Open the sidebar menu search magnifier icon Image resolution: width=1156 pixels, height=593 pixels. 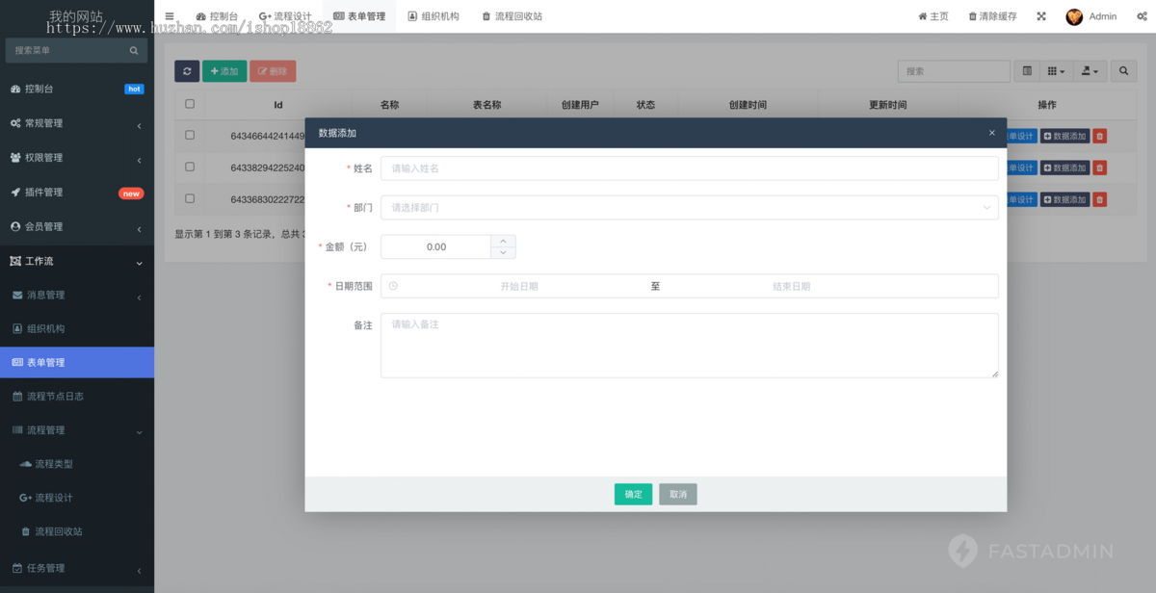[134, 49]
